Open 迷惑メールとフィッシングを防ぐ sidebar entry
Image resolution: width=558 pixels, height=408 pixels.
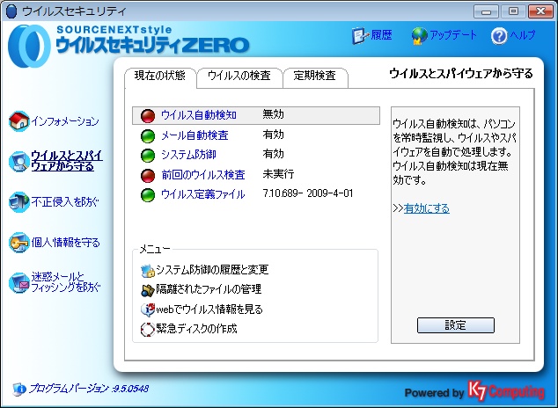(x=66, y=282)
